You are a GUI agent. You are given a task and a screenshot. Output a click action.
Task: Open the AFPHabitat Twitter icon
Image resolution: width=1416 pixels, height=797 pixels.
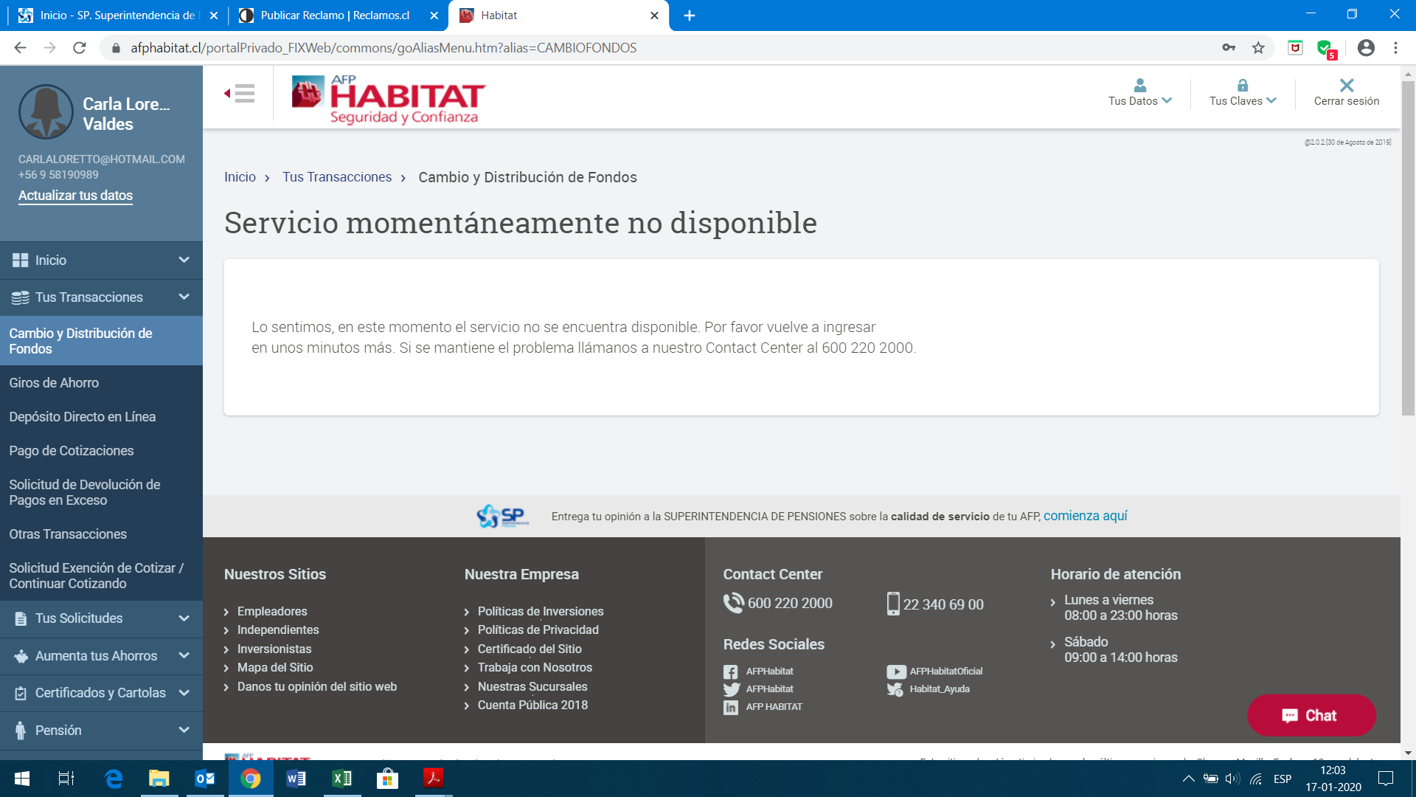point(731,689)
